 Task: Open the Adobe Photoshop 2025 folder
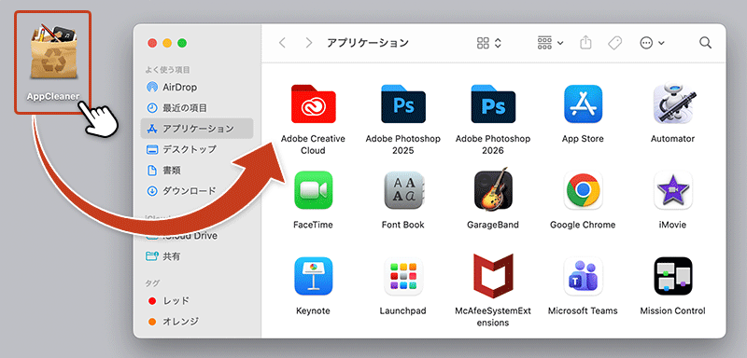403,104
